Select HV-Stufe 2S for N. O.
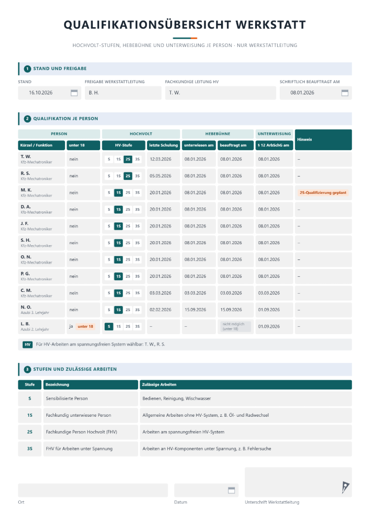Image resolution: width=370 pixels, height=524 pixels. pos(128,310)
